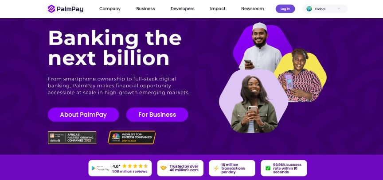This screenshot has width=383, height=180.
Task: Click the globe icon in region selector
Action: 309,9
